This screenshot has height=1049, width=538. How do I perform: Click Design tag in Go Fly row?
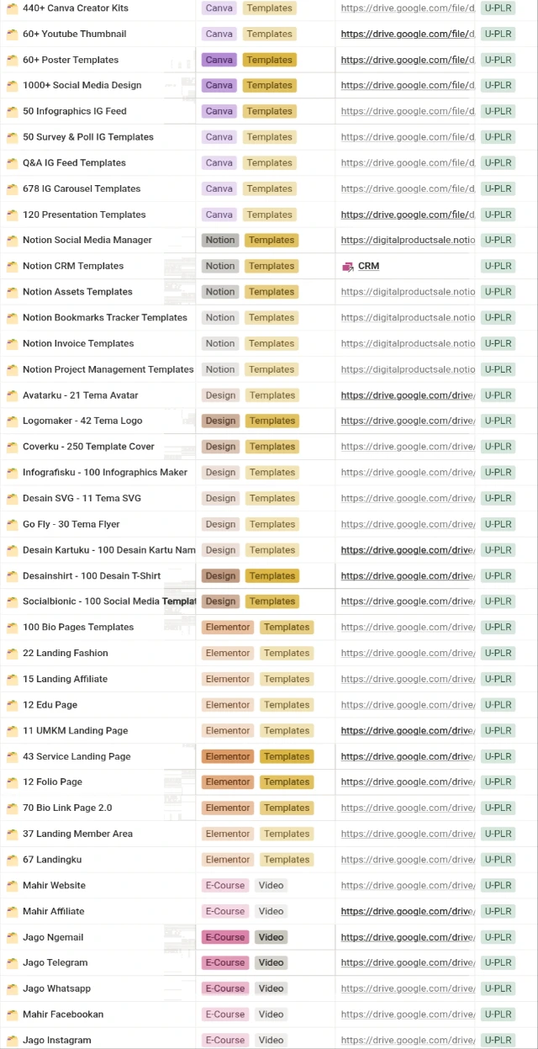click(220, 524)
